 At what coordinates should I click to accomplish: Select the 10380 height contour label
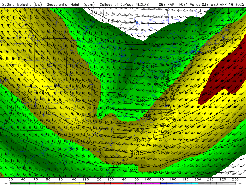pyautogui.click(x=140, y=129)
